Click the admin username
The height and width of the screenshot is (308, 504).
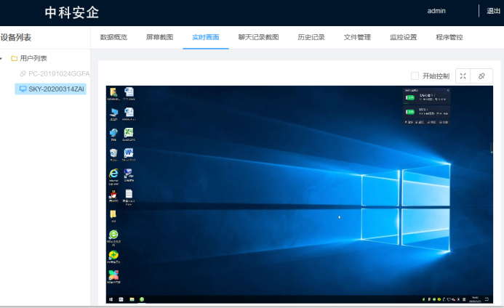coord(436,11)
